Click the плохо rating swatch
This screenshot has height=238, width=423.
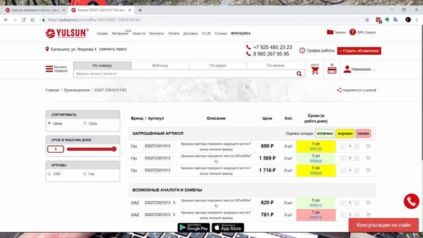click(x=363, y=134)
